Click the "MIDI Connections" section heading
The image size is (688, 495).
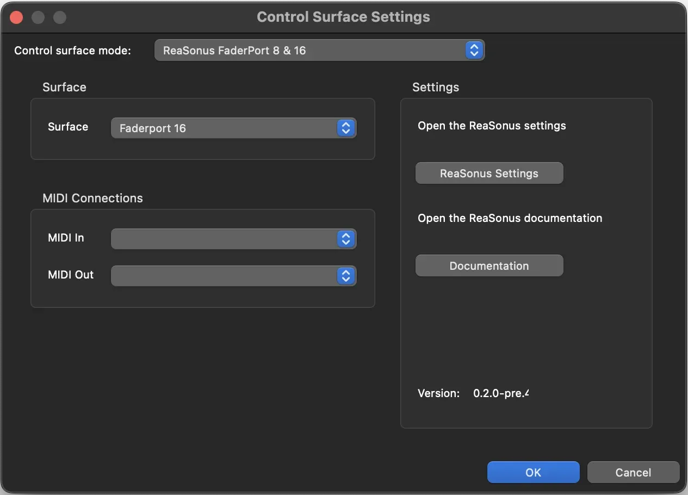point(92,198)
